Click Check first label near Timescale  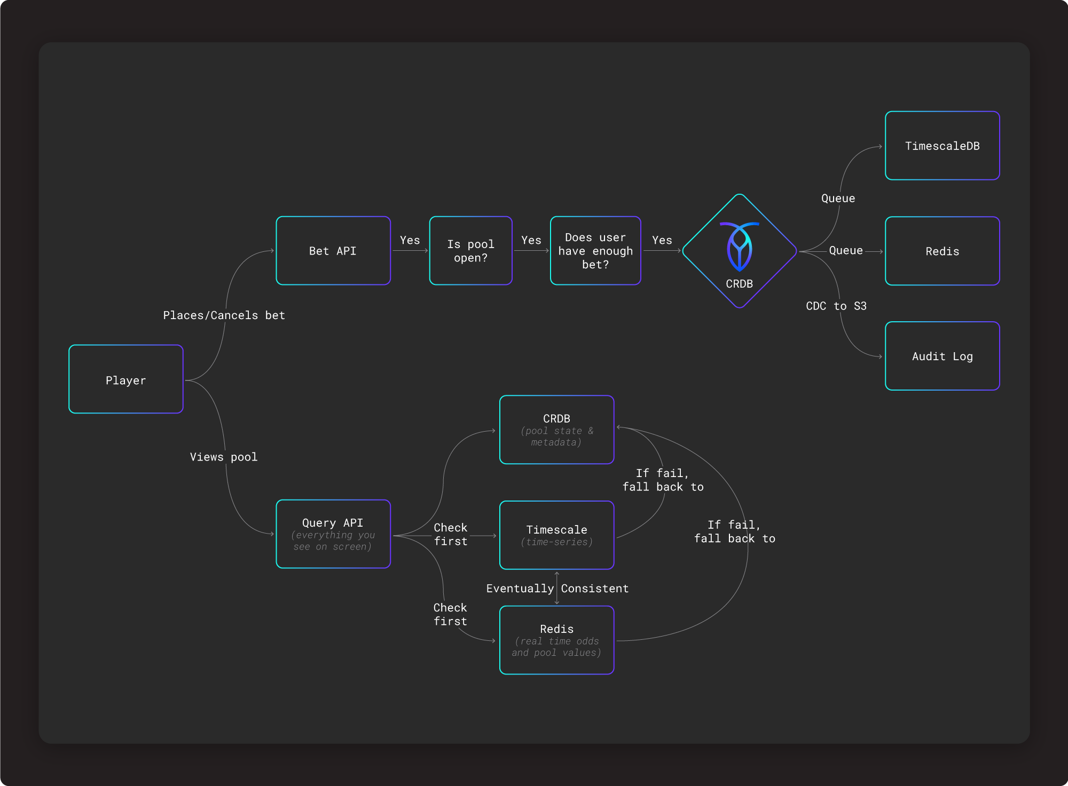click(450, 534)
